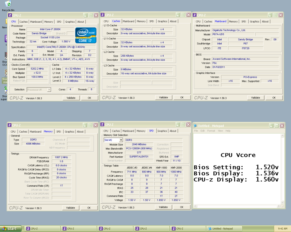Open the About tab in the Memory window

coord(80,131)
